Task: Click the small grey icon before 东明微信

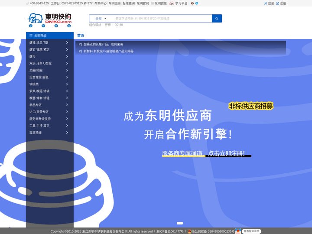Action: pos(152,3)
